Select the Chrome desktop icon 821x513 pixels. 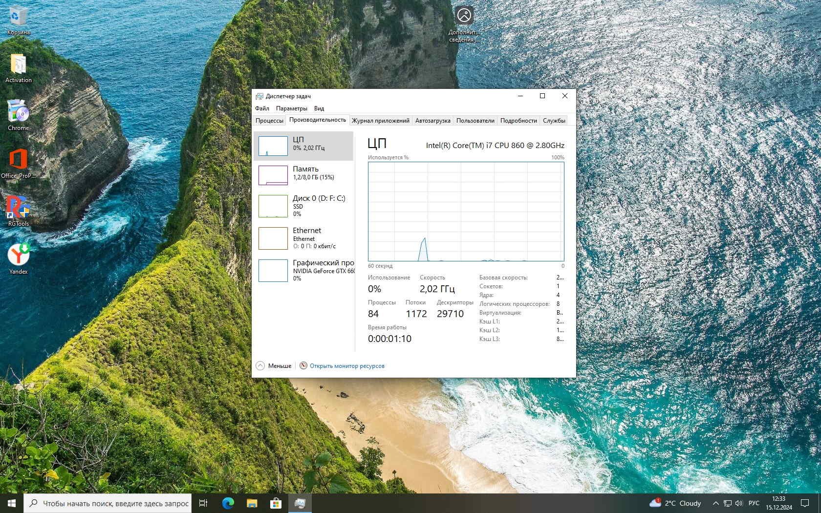[x=19, y=115]
